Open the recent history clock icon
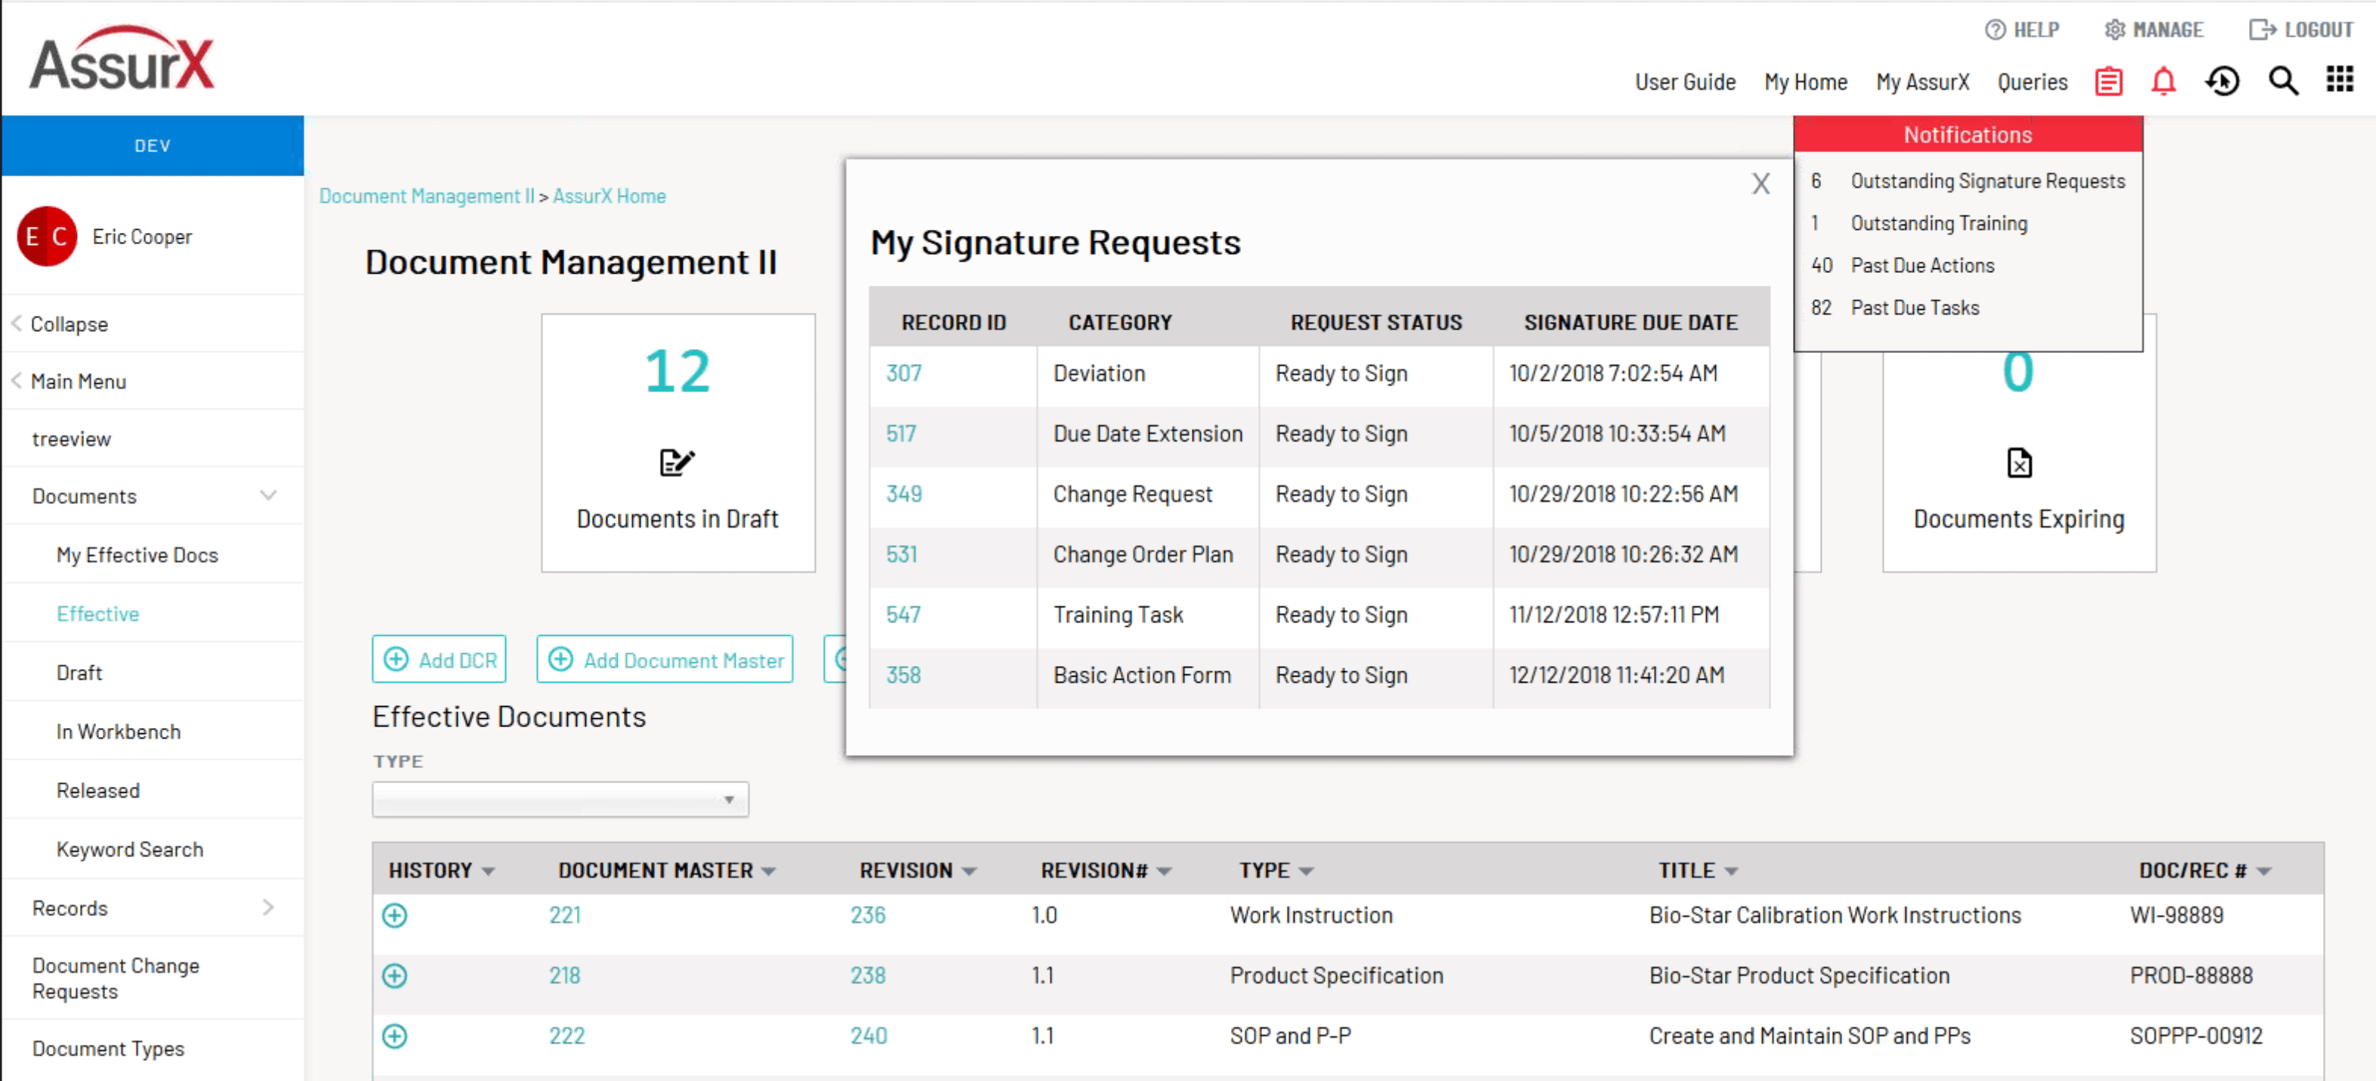Screen dimensions: 2376x1081 coord(2222,82)
